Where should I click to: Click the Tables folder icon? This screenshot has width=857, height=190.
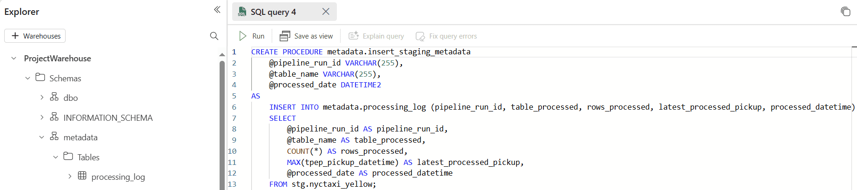pos(68,157)
